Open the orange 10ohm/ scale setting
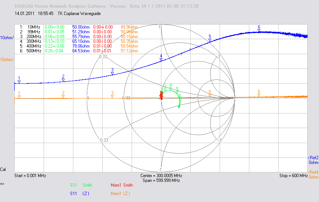Screen dimensions: 319x202 point(7,60)
